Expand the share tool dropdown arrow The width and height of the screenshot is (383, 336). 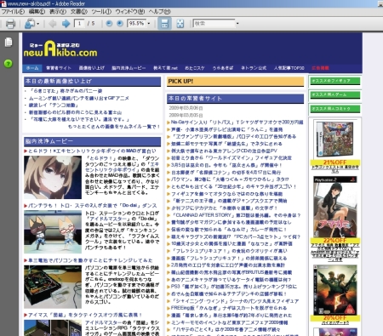(38, 24)
